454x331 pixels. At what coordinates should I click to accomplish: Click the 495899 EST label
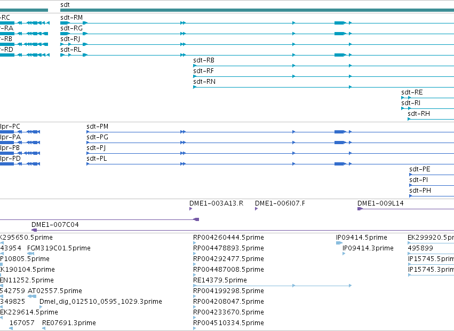pos(420,248)
